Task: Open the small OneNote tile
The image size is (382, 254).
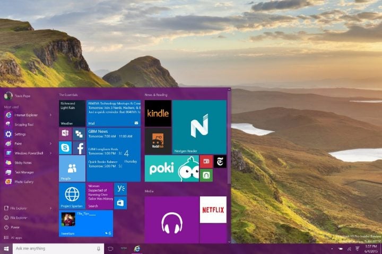Action: (65, 134)
